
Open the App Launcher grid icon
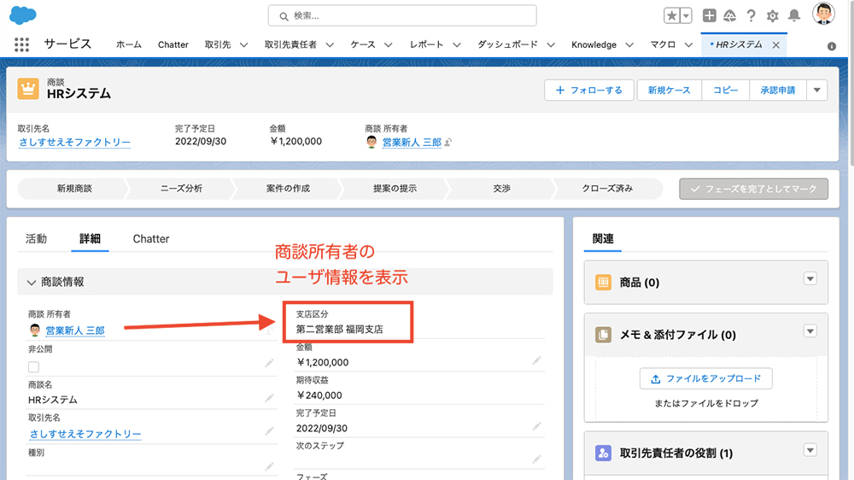[22, 44]
